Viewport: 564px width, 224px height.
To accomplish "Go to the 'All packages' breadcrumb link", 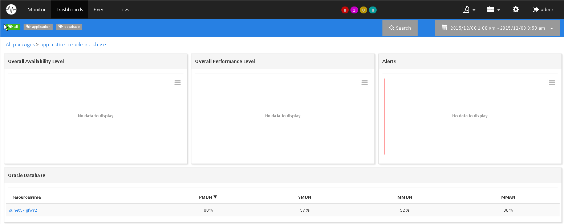I will [x=20, y=45].
